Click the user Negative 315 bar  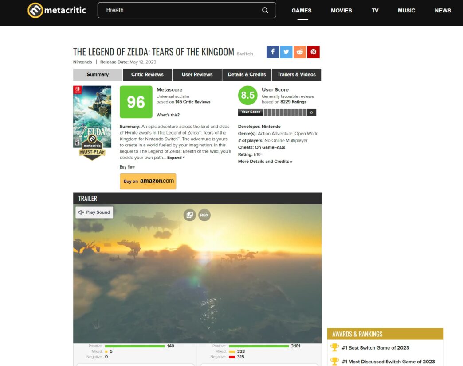click(x=232, y=357)
